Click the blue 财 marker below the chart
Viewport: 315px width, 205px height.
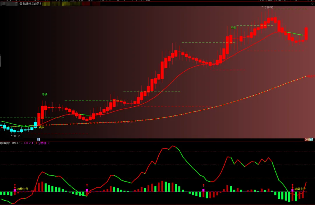38,139
